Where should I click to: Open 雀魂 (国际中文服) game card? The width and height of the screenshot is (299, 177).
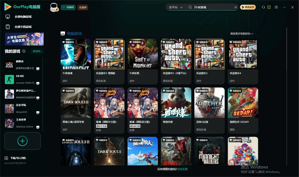click(x=109, y=110)
